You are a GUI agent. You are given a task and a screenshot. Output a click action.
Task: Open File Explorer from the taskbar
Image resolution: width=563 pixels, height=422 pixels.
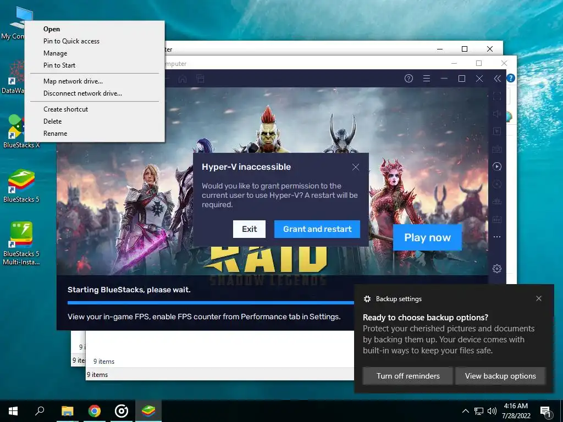68,411
